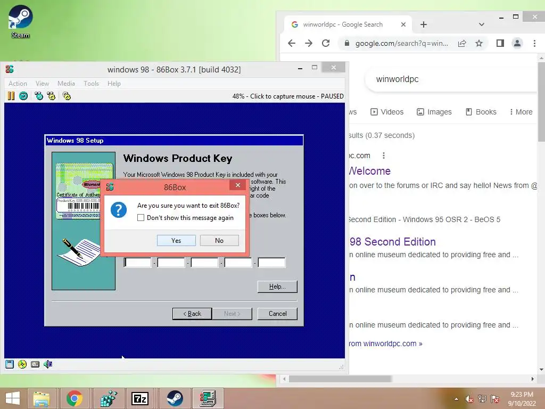The image size is (545, 409).
Task: Click the Chrome address bar
Action: click(401, 43)
